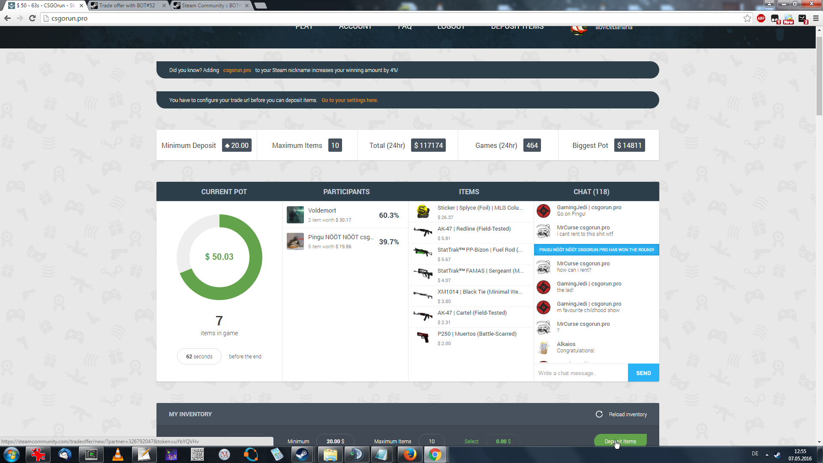
Task: Follow the 'Go to your settings here' link
Action: (x=349, y=100)
